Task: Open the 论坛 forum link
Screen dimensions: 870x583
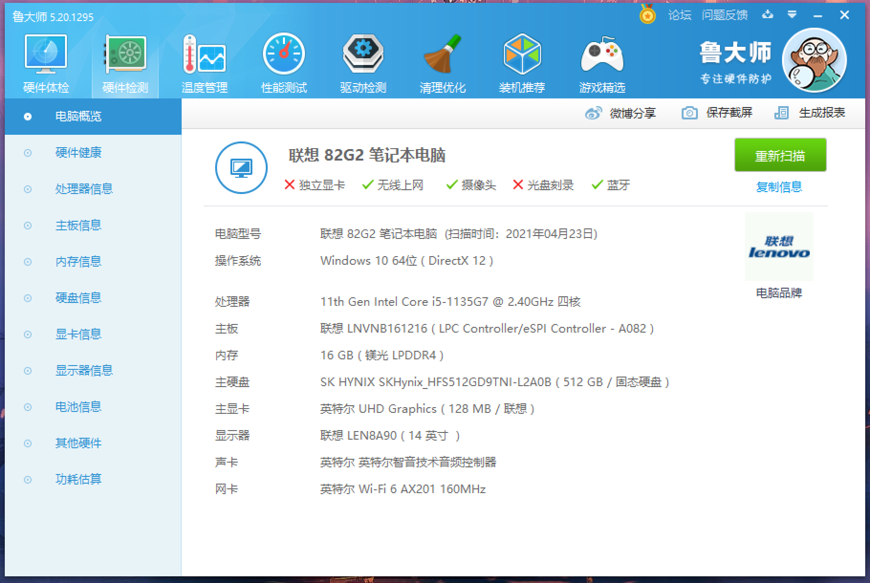Action: point(680,15)
